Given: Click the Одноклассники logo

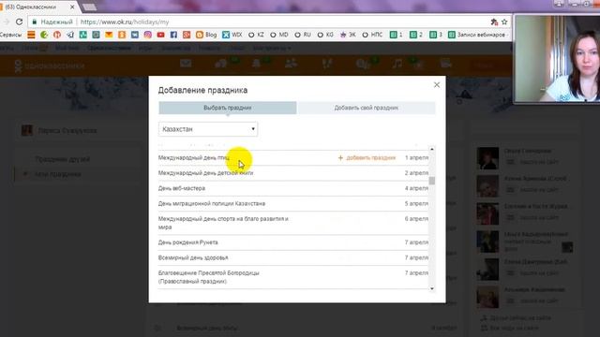Looking at the screenshot, I should (x=49, y=66).
